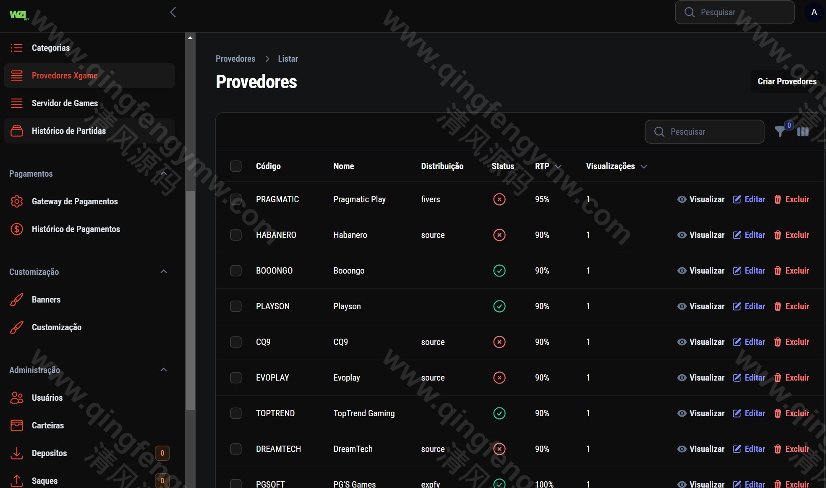Click Excluir for the CQ9 row
This screenshot has height=488, width=826.
point(792,342)
